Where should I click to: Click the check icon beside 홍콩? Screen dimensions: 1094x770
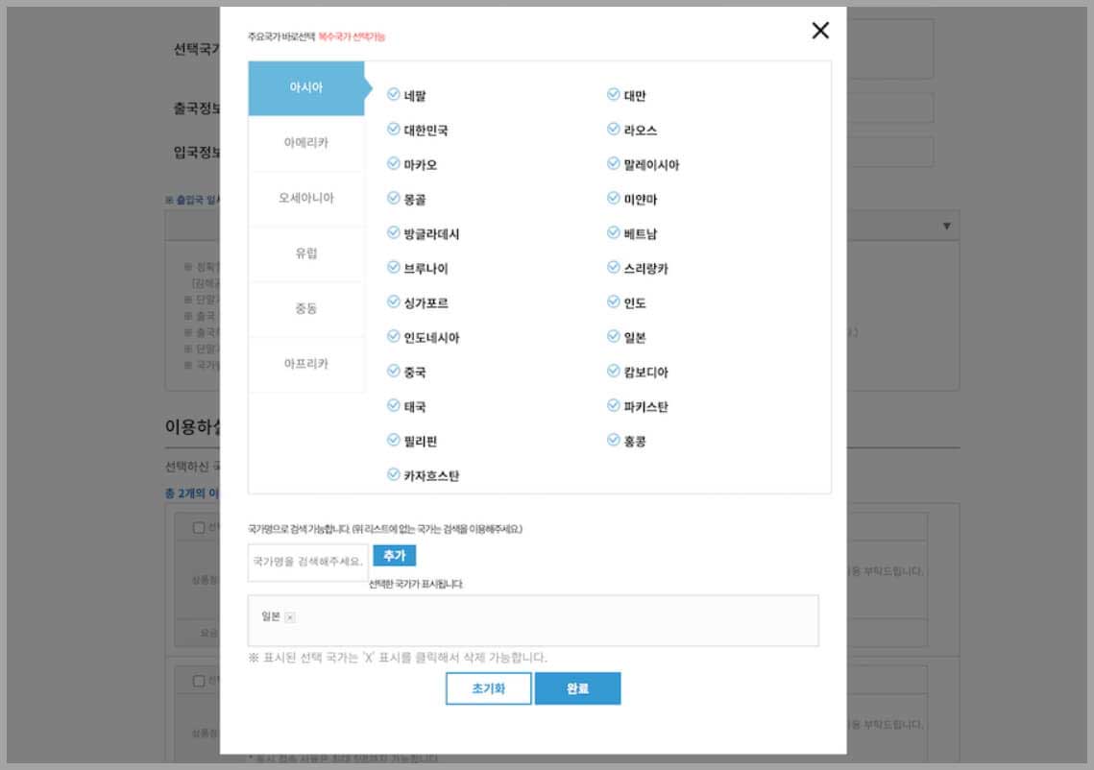point(611,440)
